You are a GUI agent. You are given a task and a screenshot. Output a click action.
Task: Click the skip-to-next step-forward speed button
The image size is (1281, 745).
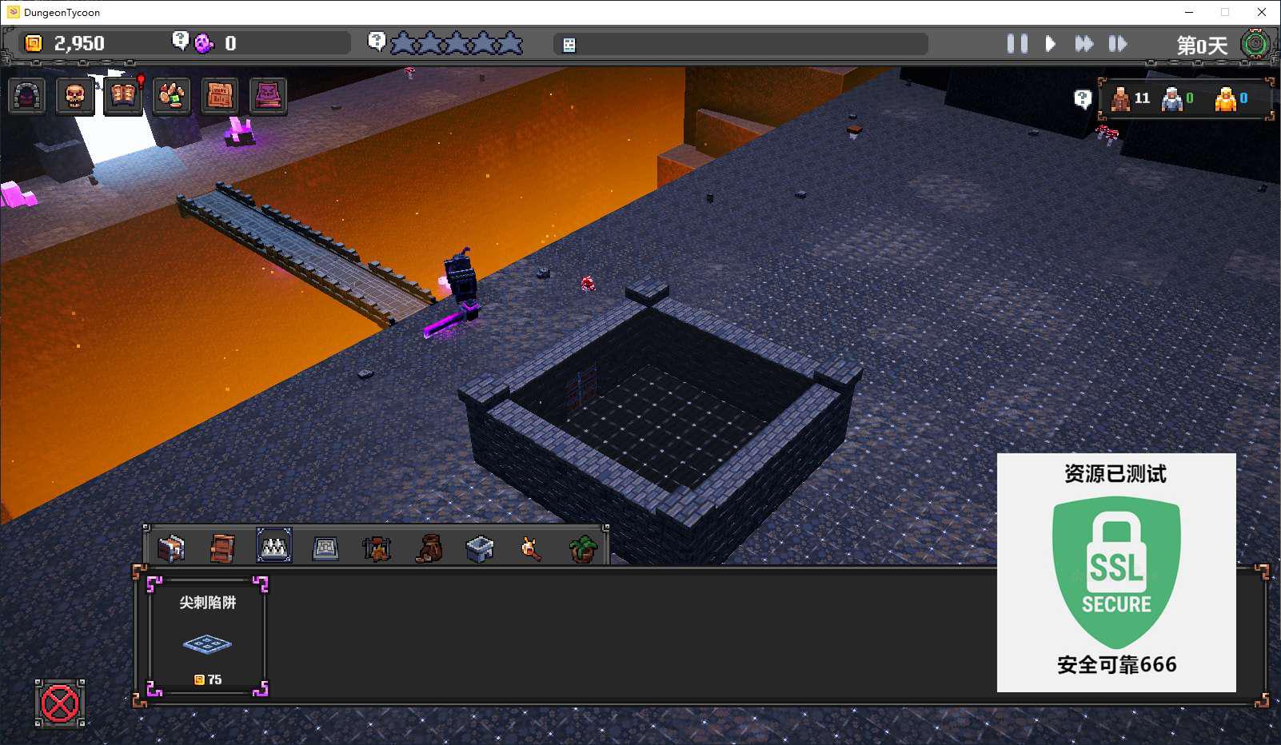click(x=1118, y=44)
